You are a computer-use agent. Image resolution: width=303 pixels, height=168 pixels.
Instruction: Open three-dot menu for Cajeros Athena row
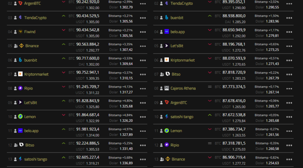pyautogui.click(x=289, y=88)
